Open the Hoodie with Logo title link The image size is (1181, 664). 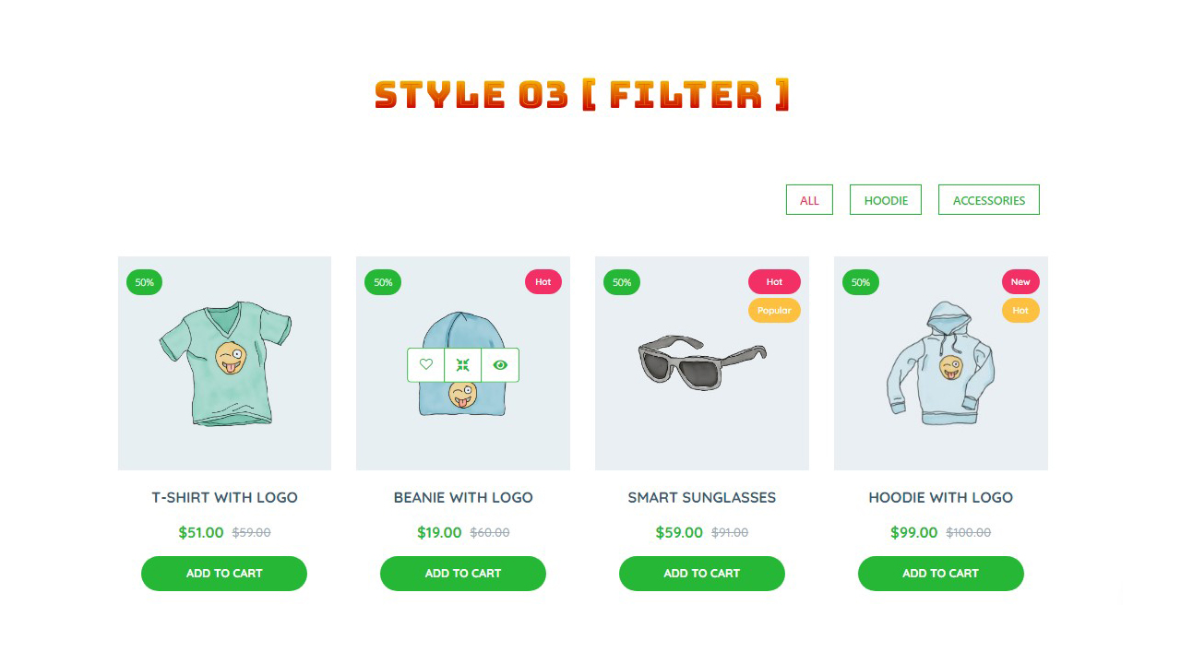click(x=941, y=498)
